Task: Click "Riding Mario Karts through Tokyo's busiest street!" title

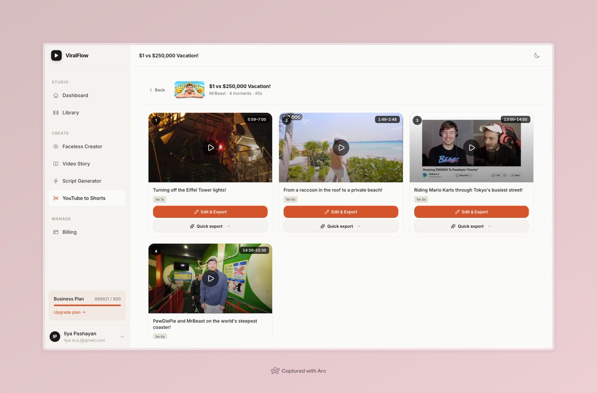Action: pyautogui.click(x=469, y=190)
